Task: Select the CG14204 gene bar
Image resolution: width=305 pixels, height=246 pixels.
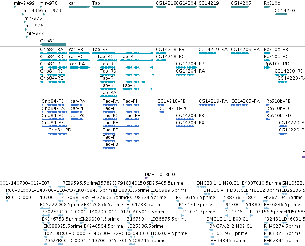Action: point(186,7)
